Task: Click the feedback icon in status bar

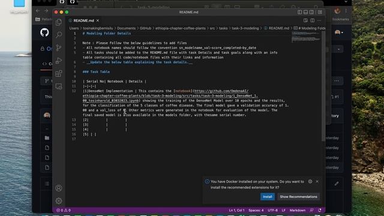Action: [x=311, y=210]
